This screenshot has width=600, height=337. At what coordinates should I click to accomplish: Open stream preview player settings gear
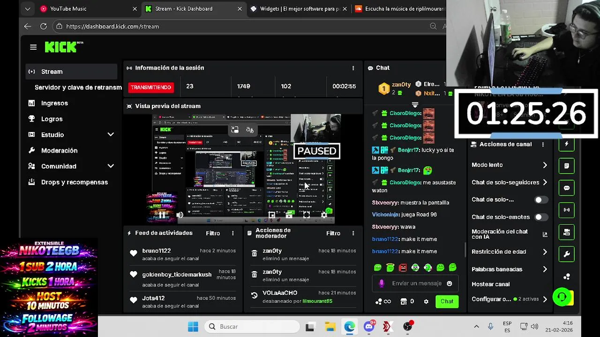point(324,215)
